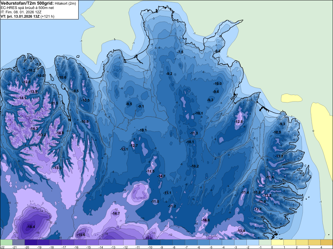
Task: Click the -15 legend color swatch
Action: point(92,242)
